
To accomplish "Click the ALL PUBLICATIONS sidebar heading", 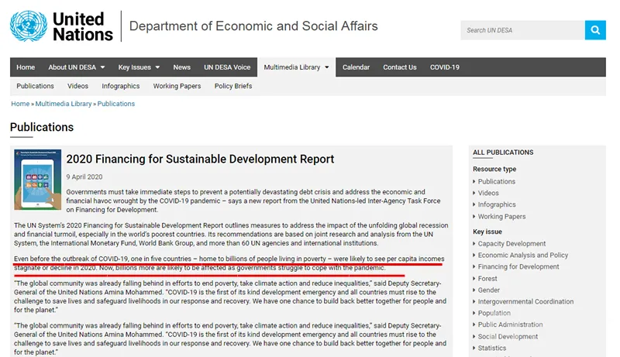I will (x=503, y=153).
